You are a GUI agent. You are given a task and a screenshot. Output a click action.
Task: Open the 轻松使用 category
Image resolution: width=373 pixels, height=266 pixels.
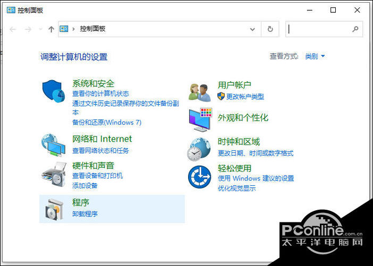click(234, 168)
